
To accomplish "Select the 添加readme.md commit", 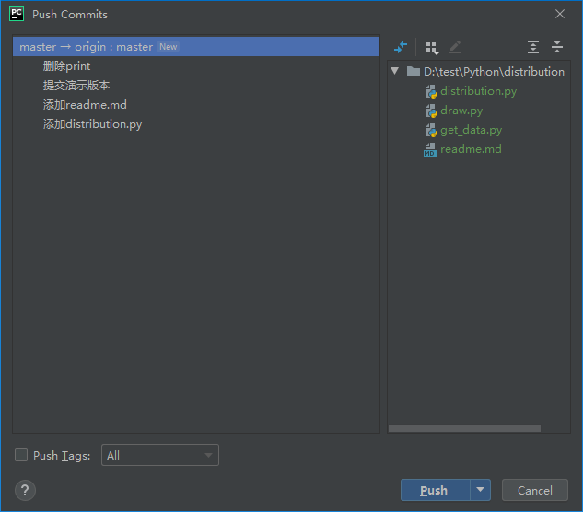I will [85, 105].
